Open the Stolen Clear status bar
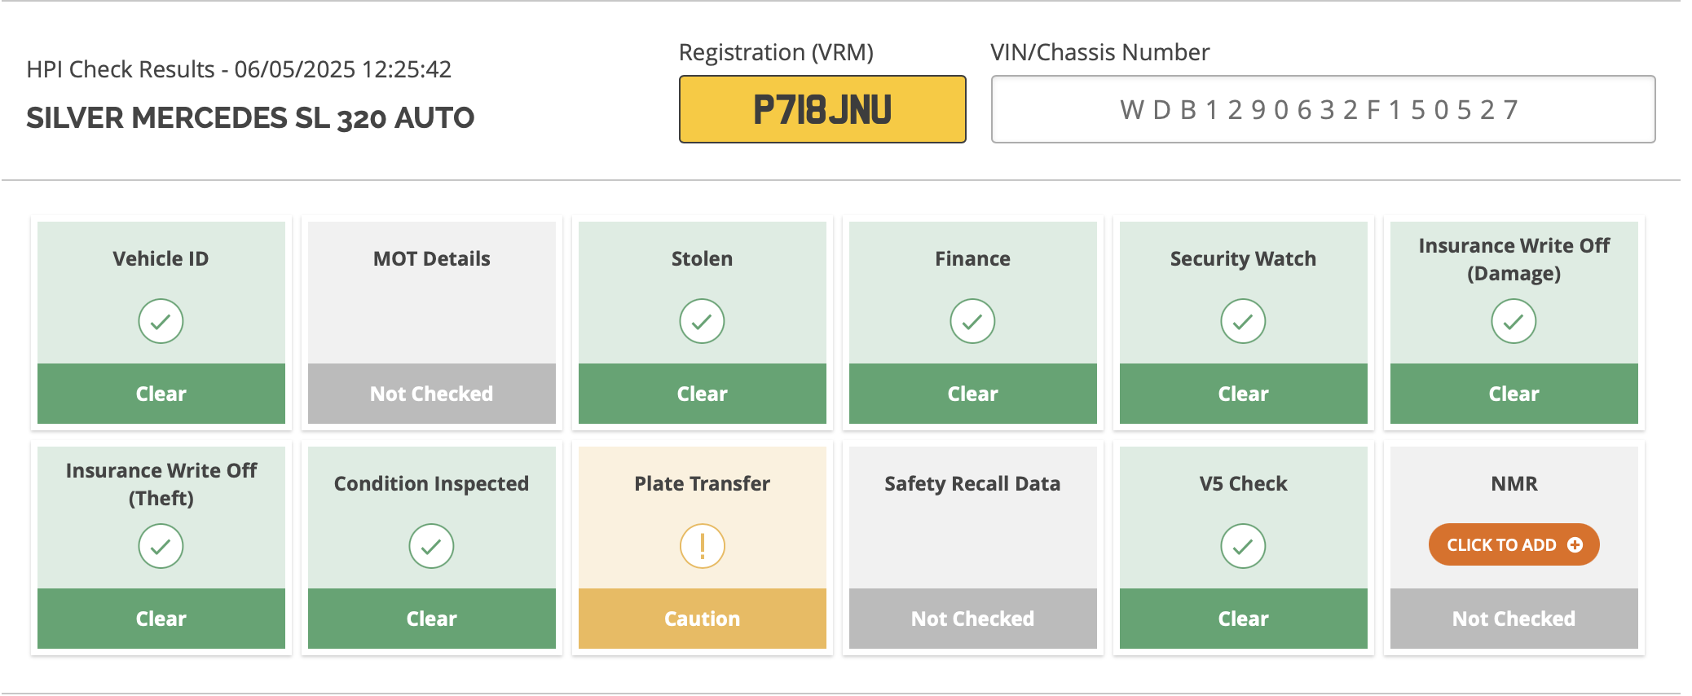This screenshot has height=696, width=1692. 703,394
